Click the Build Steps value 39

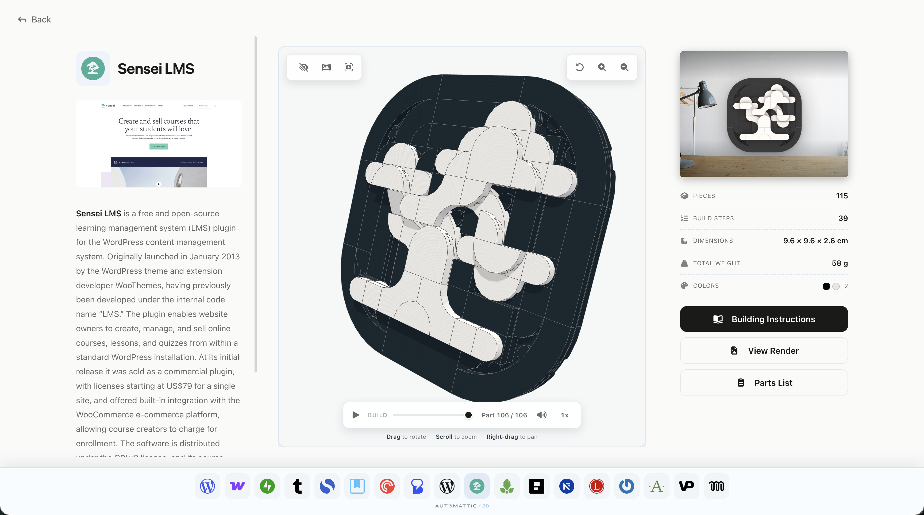click(843, 218)
